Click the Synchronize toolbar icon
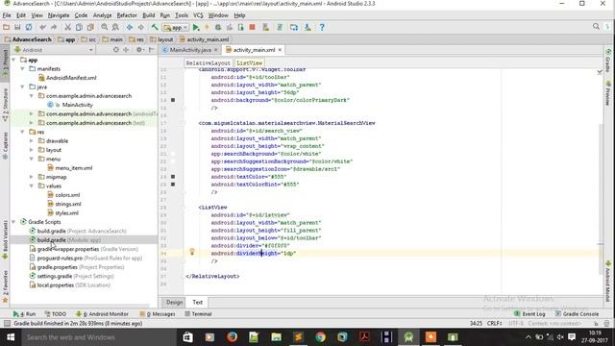Image resolution: width=615 pixels, height=346 pixels. 29,27
